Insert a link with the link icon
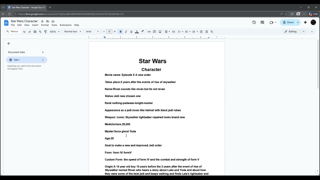 click(149, 32)
